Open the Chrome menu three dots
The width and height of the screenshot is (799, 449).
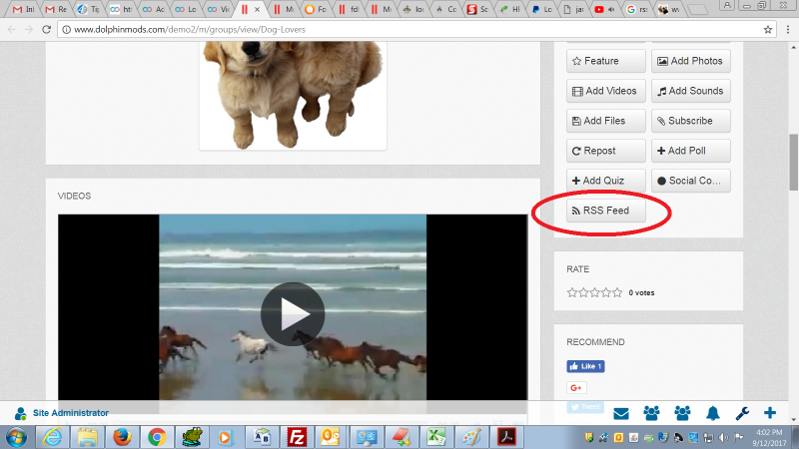[x=788, y=30]
